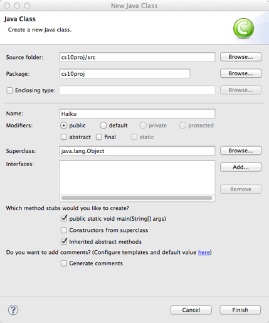269x323 pixels.
Task: Check Constructors from superclass option
Action: [64, 230]
